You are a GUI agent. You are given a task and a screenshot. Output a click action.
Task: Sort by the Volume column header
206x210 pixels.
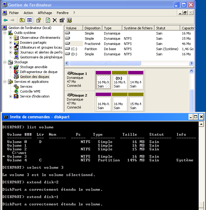click(x=74, y=28)
